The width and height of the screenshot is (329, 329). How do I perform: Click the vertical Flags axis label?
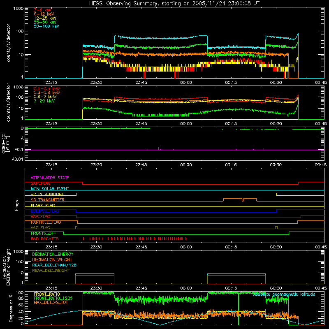point(17,205)
